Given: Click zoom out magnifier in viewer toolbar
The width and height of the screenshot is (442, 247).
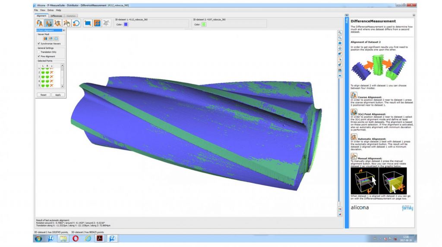Looking at the screenshot, I should (x=340, y=38).
